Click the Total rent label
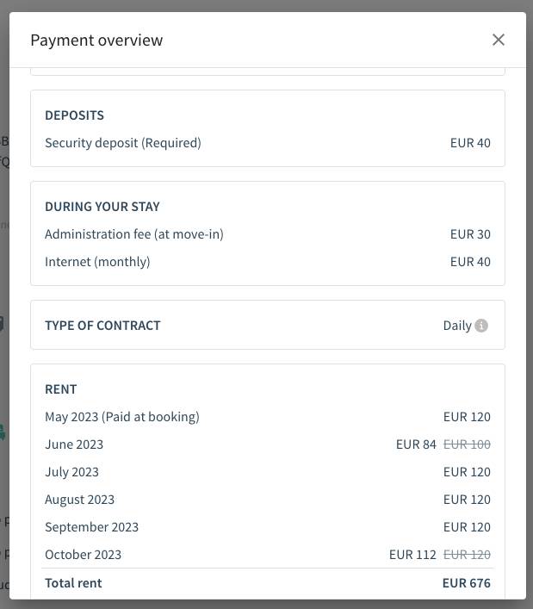 coord(73,583)
